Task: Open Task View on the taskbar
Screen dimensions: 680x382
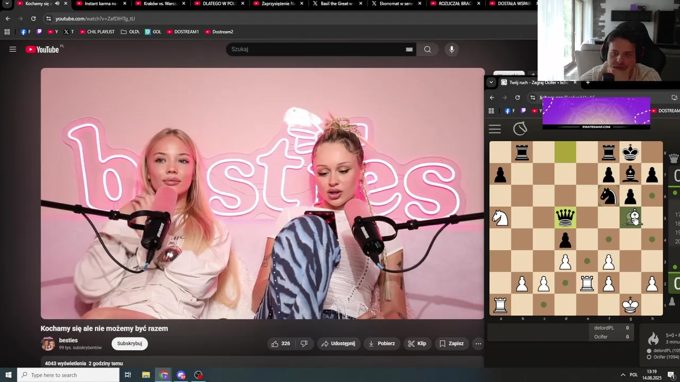Action: (128, 375)
